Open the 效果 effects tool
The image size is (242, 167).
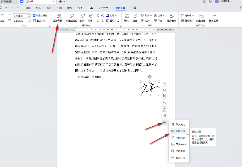91,18
